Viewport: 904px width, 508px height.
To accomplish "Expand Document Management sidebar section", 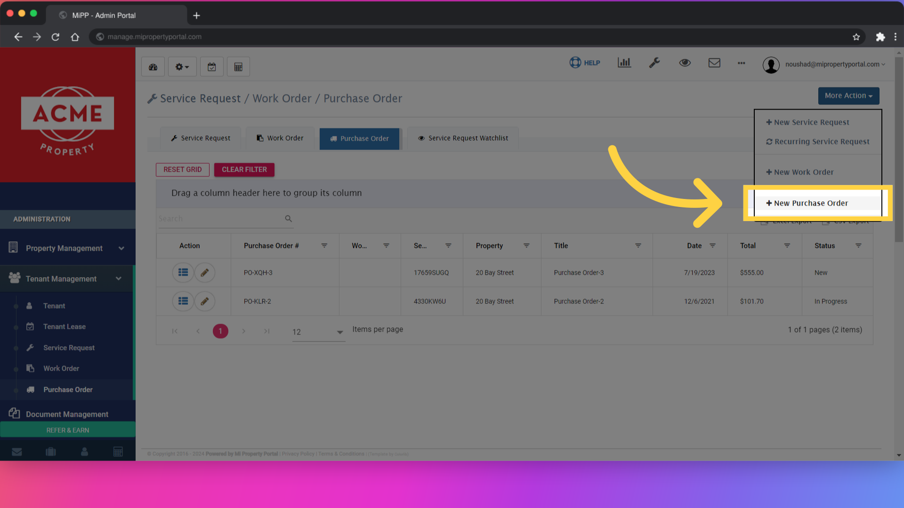I will [x=68, y=414].
